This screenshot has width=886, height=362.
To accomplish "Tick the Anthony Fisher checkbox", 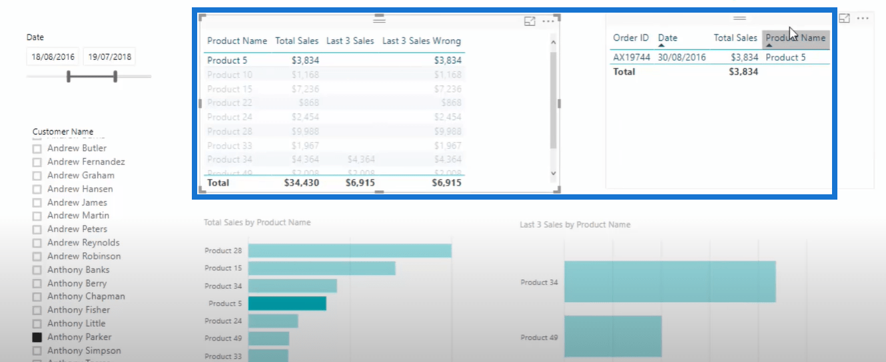I will click(x=37, y=310).
